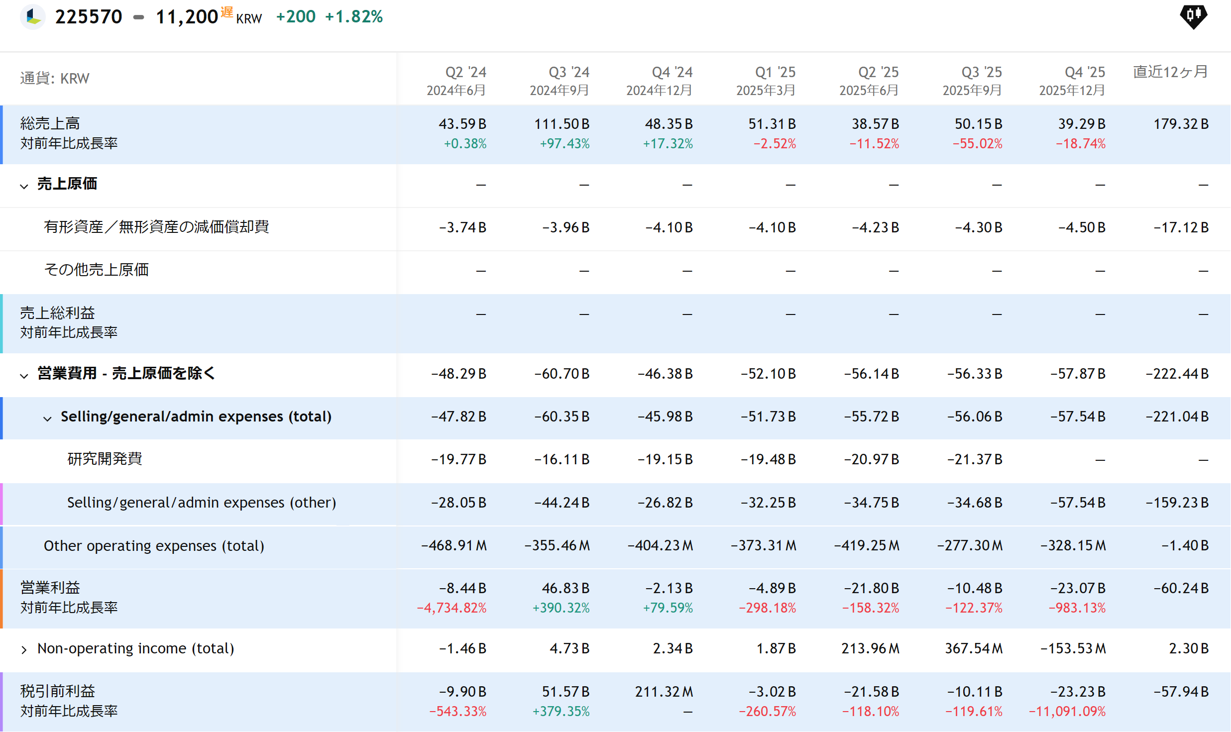1231x732 pixels.
Task: Collapse the 売上原価 section chevron
Action: pos(24,186)
